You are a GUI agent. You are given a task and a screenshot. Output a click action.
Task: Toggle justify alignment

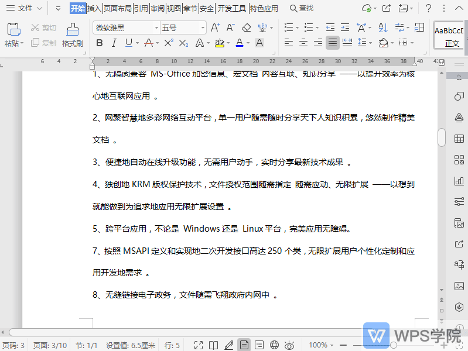[333, 43]
